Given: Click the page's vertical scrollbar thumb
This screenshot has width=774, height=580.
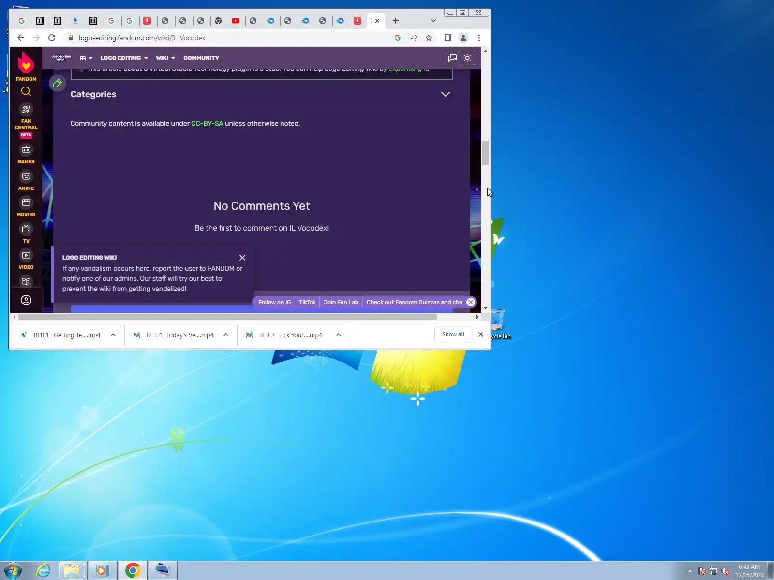Looking at the screenshot, I should pyautogui.click(x=485, y=153).
